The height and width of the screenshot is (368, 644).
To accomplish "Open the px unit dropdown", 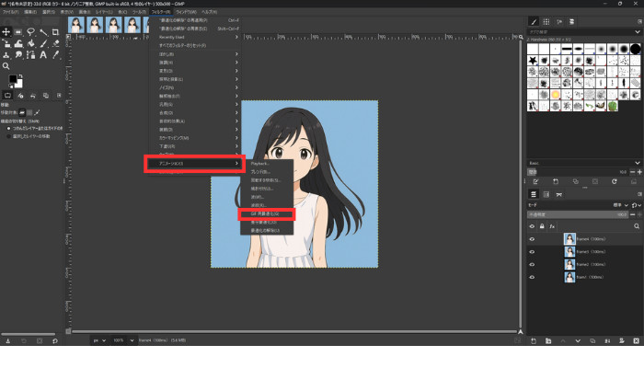I will click(99, 340).
